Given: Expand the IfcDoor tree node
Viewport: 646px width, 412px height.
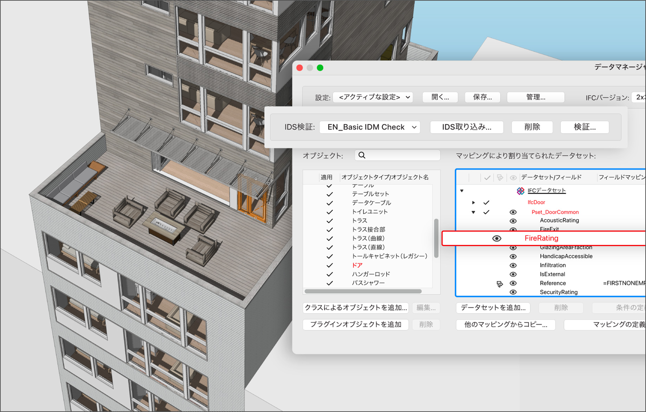Looking at the screenshot, I should pos(473,202).
